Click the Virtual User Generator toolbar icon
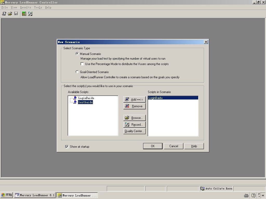The width and height of the screenshot is (266, 199). [30, 14]
